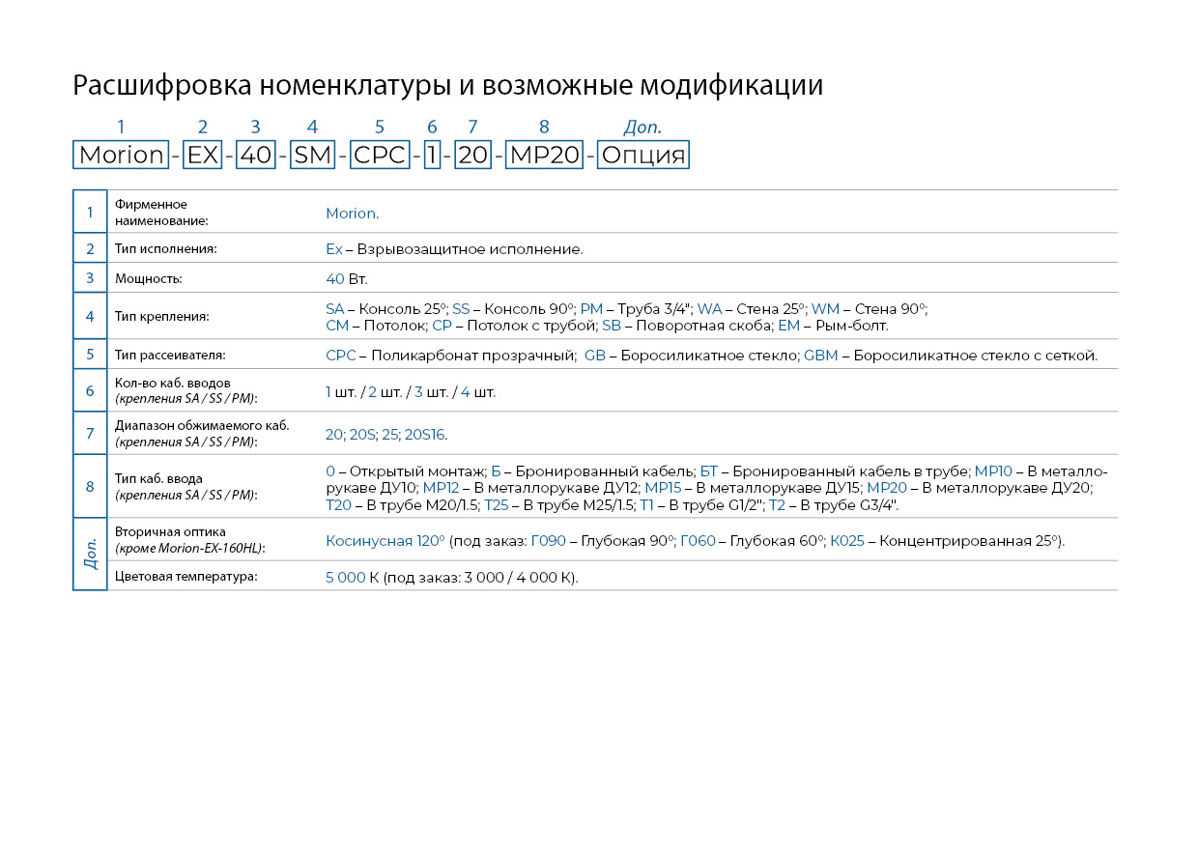Viewport: 1198px width, 856px height.
Task: Click the "SM" mounting code box
Action: 312,155
